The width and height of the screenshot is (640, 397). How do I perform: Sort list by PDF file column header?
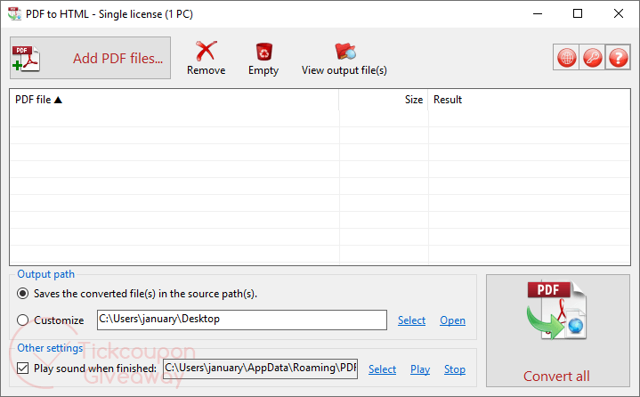coord(174,100)
